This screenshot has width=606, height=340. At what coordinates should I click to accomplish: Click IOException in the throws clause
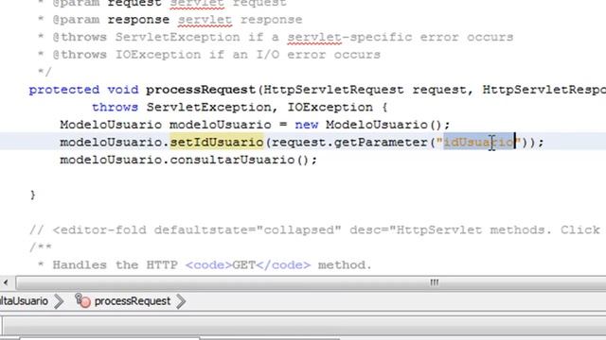click(x=330, y=107)
